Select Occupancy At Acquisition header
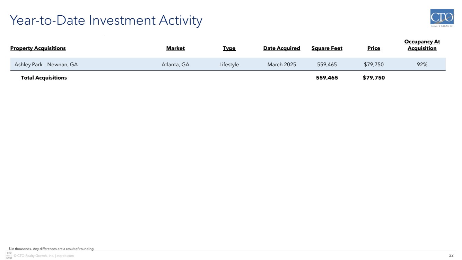The image size is (462, 260). click(422, 45)
